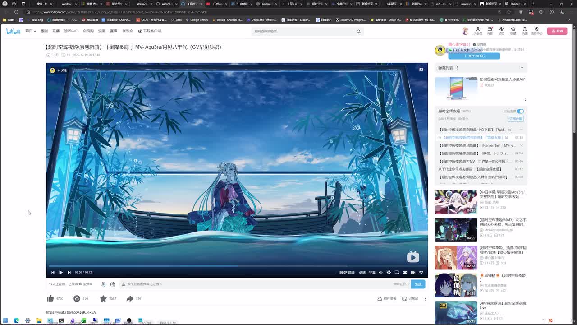Expand 中文字幕 playlist item chevron

(x=522, y=130)
